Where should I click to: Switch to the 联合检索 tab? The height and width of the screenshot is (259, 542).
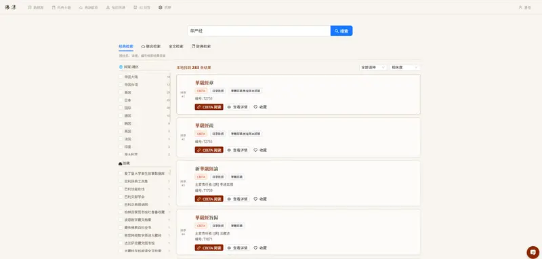[x=151, y=46]
